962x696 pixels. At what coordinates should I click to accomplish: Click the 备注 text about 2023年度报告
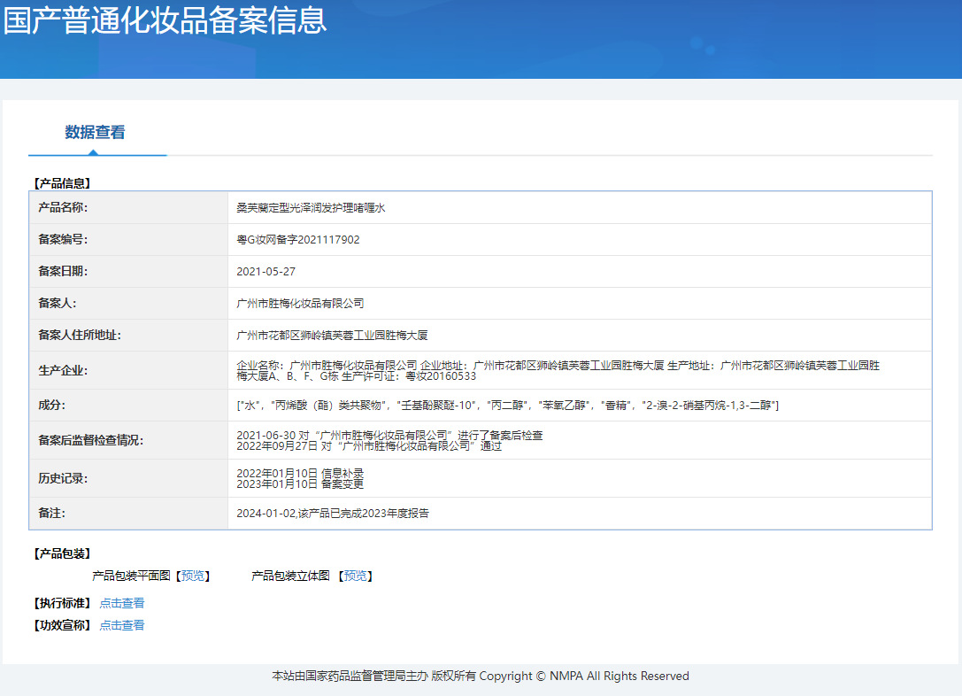click(x=333, y=514)
